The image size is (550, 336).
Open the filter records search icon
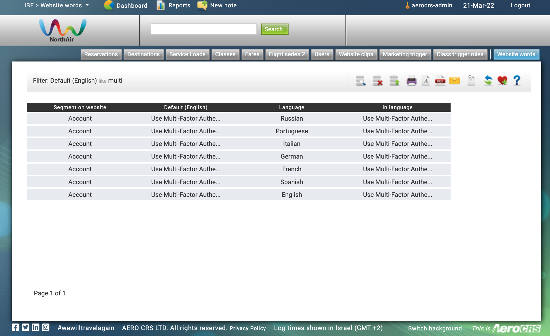pos(361,80)
